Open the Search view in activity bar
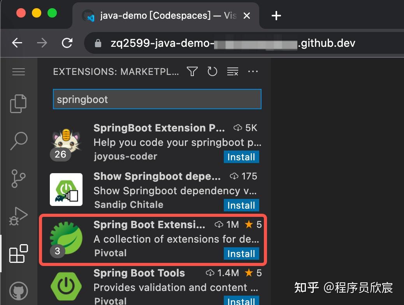Viewport: 404px width, 305px height. [x=19, y=141]
